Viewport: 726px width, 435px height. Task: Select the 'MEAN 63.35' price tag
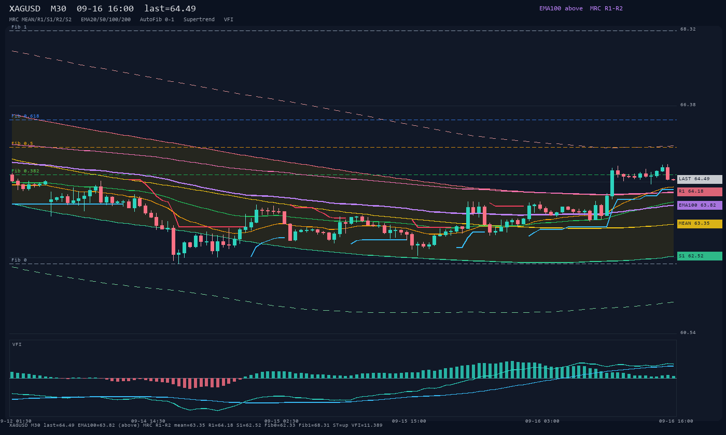700,224
